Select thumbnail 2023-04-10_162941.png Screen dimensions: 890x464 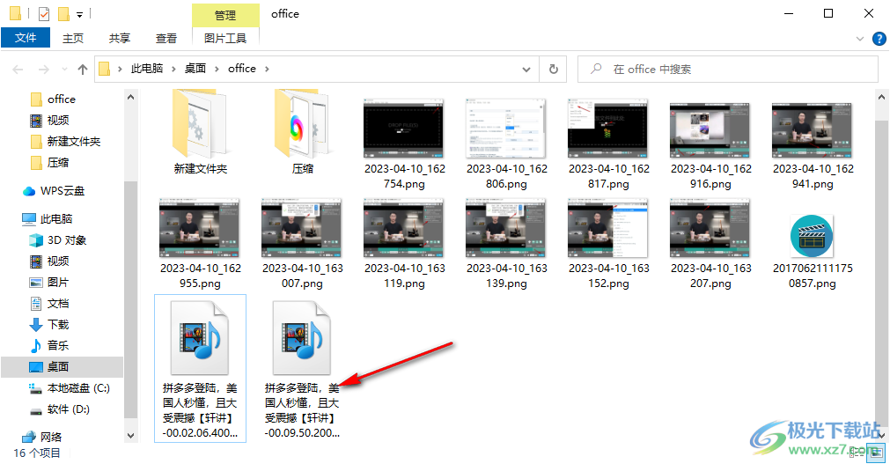pos(813,130)
